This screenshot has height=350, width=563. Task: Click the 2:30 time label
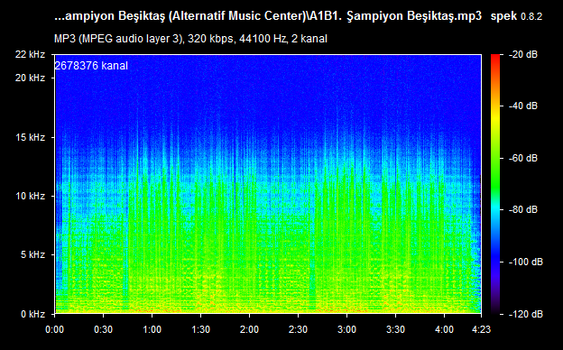point(298,329)
